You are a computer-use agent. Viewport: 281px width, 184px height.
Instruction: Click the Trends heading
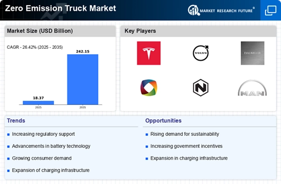coord(16,121)
